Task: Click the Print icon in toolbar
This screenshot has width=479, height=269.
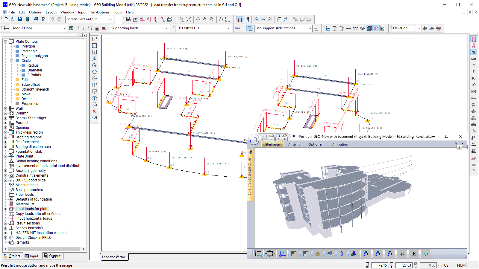Action: pos(36,19)
